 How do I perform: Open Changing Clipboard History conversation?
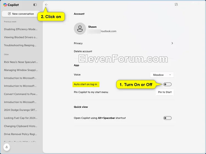[21, 126]
